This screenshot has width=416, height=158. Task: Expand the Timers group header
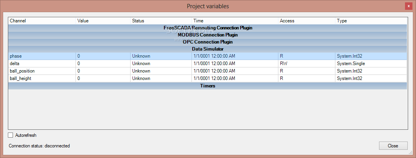[208, 86]
